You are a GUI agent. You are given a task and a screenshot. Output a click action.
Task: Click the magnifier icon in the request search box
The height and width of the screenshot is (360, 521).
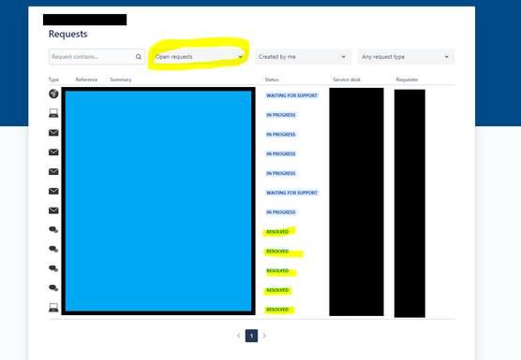coord(139,57)
